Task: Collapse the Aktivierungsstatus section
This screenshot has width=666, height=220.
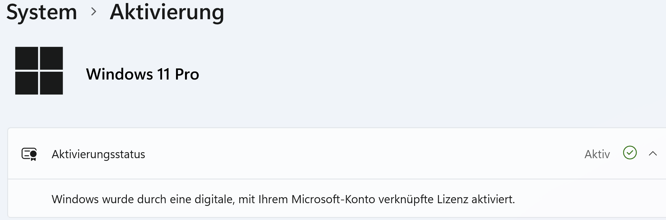Action: tap(653, 154)
